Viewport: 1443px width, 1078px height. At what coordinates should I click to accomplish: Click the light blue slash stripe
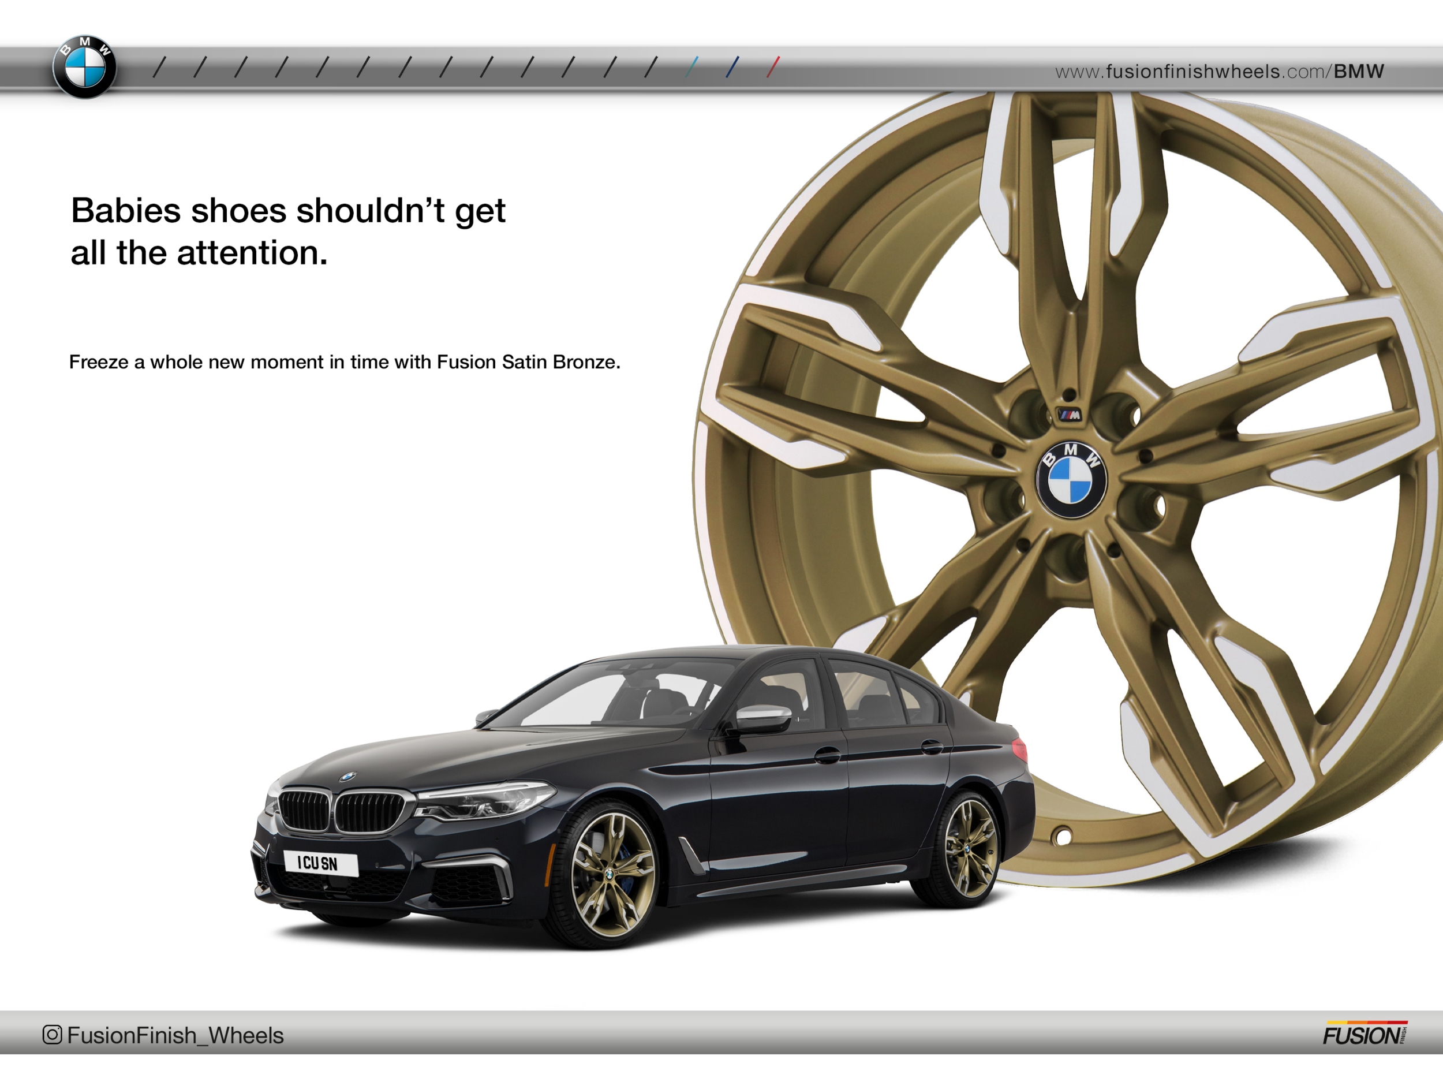(691, 67)
